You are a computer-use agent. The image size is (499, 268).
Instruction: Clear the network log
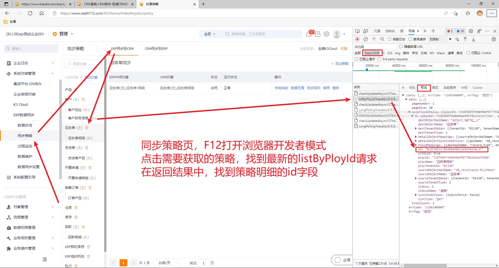click(366, 39)
